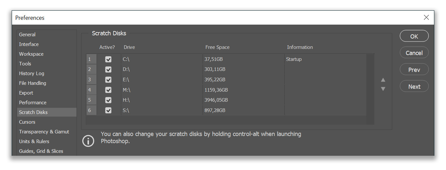Uncheck Active for drive H:\
Screen dimensions: 446x170
(x=108, y=100)
